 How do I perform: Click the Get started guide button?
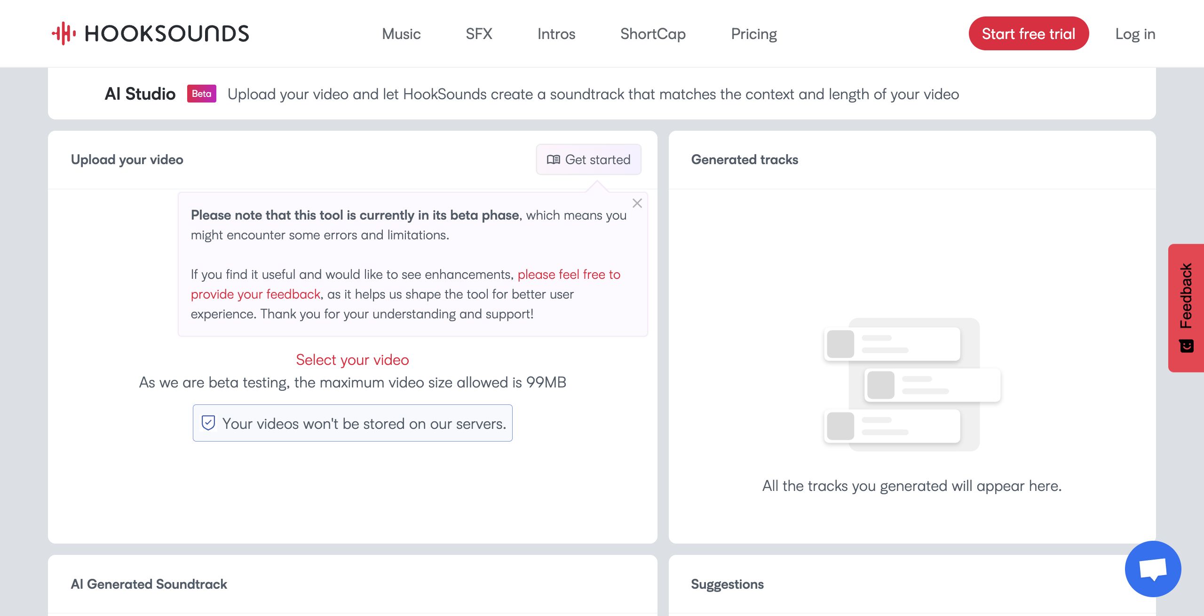click(x=588, y=159)
